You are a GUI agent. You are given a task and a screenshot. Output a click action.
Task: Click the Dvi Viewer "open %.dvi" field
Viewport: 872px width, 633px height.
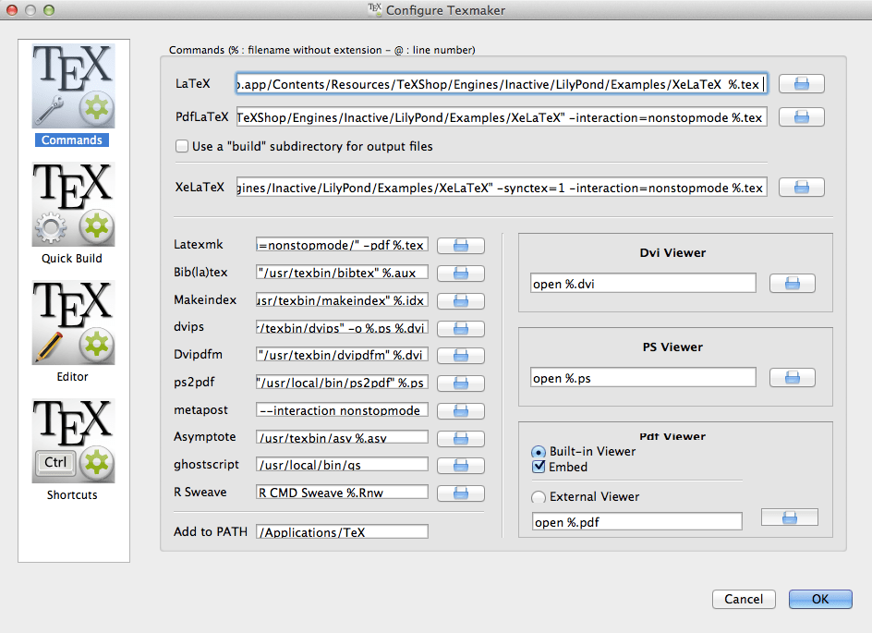click(x=643, y=284)
